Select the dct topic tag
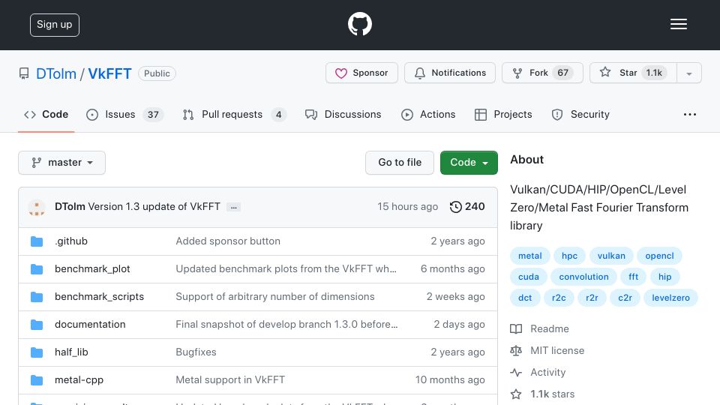 click(x=525, y=298)
